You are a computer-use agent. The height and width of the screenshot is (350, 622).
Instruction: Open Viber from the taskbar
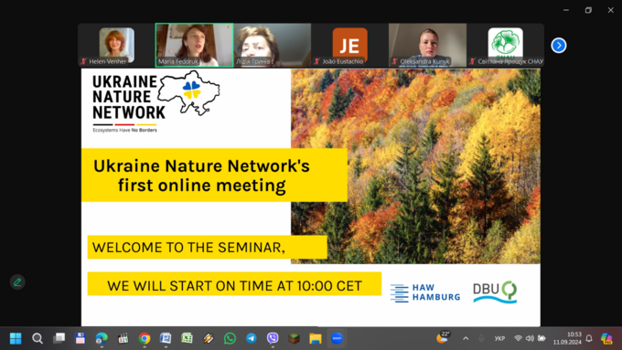click(273, 338)
